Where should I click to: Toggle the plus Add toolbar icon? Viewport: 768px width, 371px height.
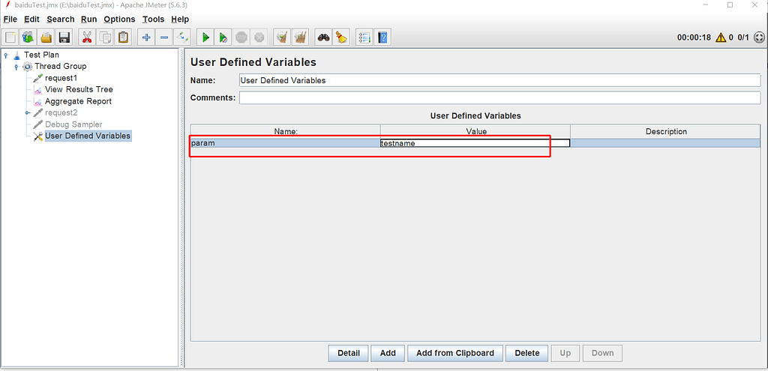[146, 37]
